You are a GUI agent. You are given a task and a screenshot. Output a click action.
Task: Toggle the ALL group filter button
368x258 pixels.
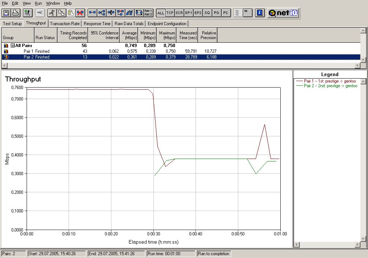[x=161, y=13]
